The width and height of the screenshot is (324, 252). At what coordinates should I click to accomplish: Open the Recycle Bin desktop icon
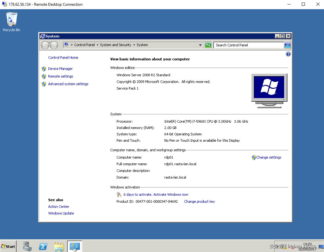pyautogui.click(x=11, y=22)
